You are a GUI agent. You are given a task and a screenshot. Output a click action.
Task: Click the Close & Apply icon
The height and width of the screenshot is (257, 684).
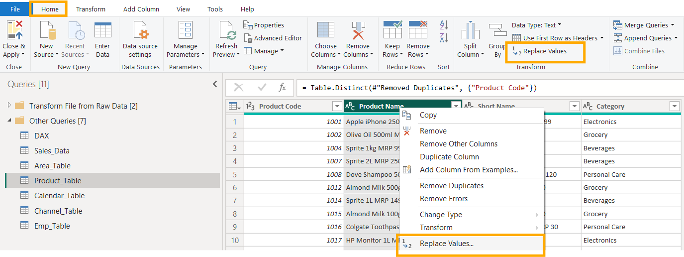pos(14,30)
